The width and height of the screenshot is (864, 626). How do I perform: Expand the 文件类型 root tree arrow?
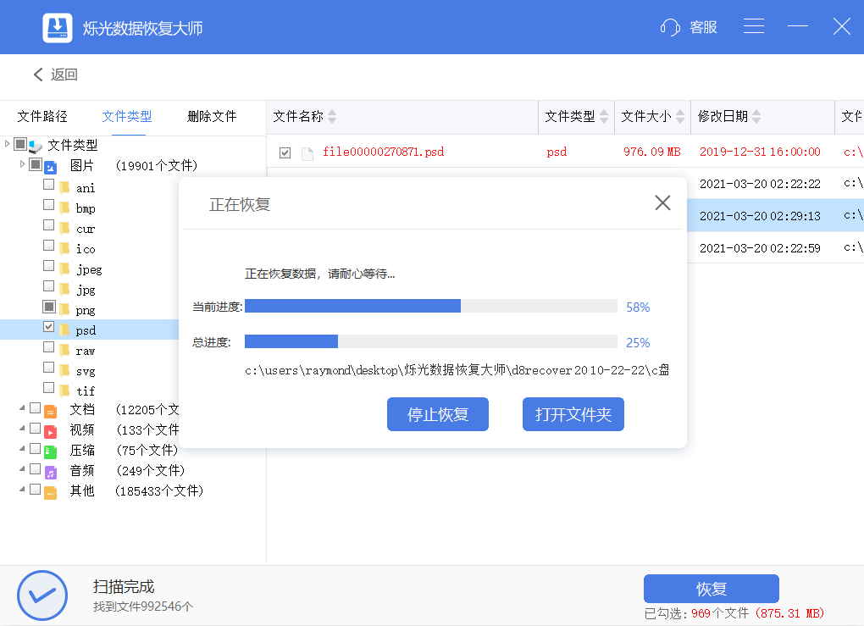point(7,144)
